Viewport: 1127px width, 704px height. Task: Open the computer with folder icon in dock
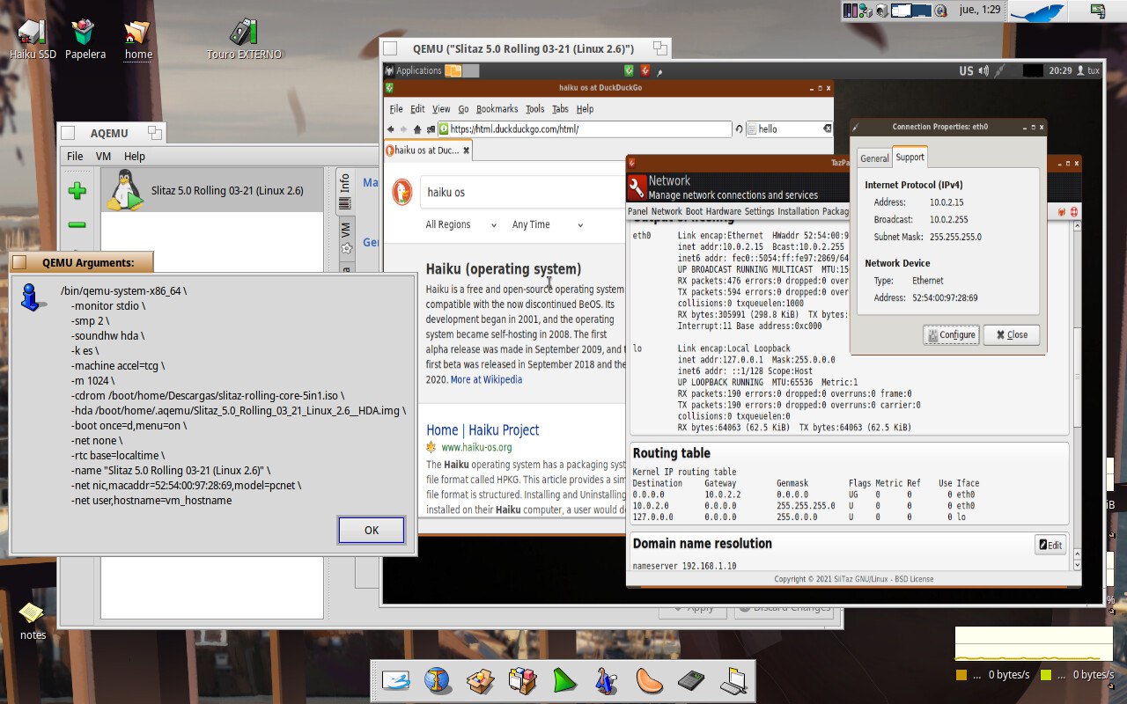pos(733,680)
